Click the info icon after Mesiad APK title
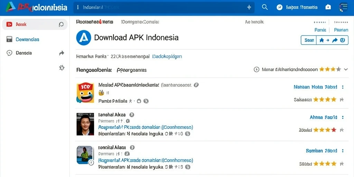The image size is (354, 177). click(196, 85)
